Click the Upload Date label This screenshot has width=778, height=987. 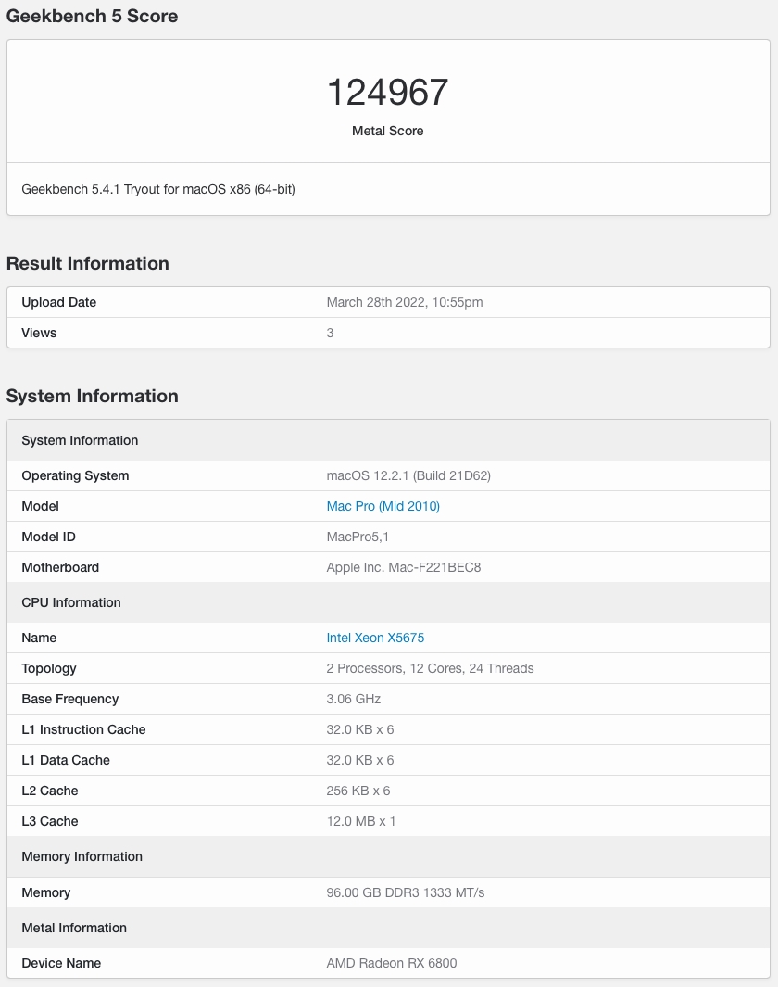59,302
